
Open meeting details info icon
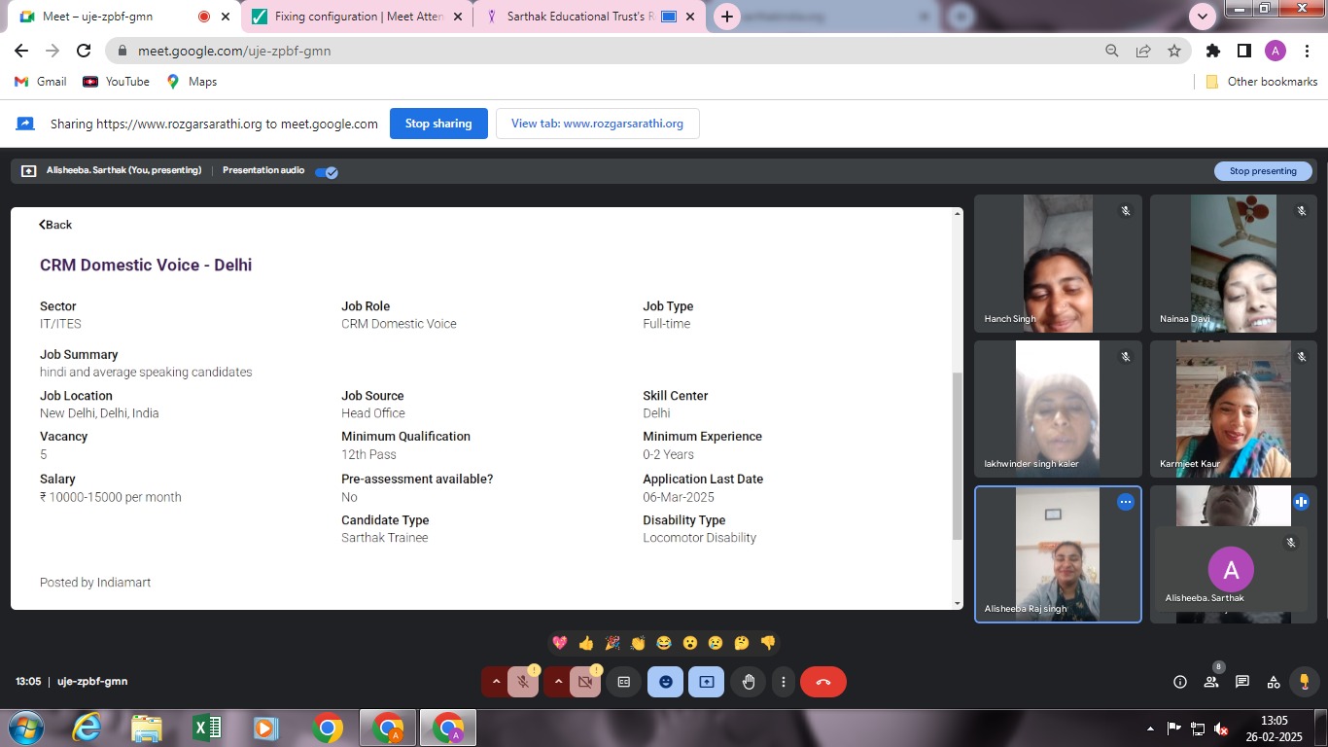[x=1180, y=682]
